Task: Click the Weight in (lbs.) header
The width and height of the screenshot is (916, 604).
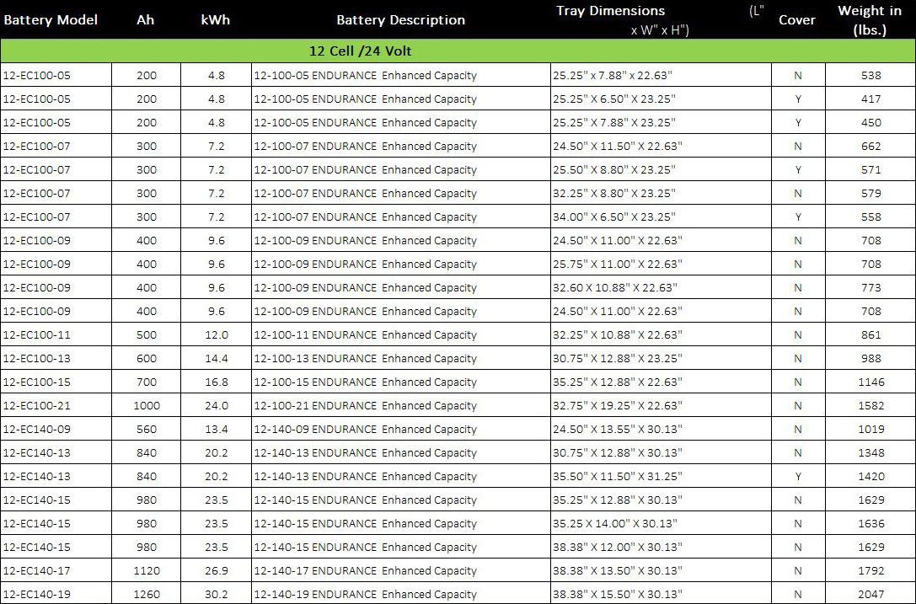Action: (870, 20)
